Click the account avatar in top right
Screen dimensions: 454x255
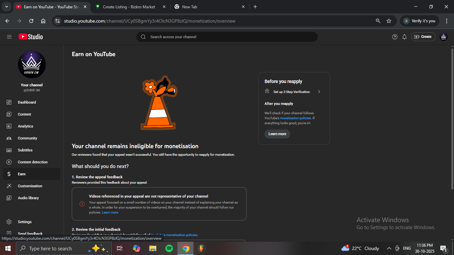coord(443,37)
